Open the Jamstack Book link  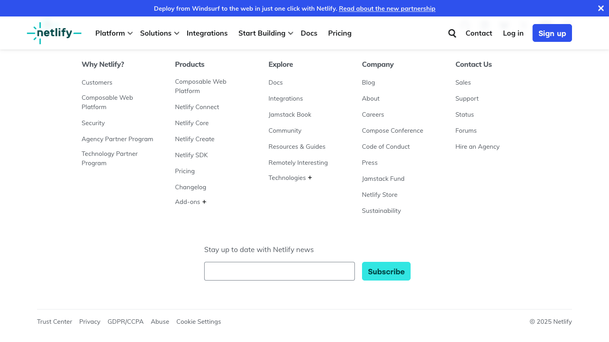click(x=290, y=114)
